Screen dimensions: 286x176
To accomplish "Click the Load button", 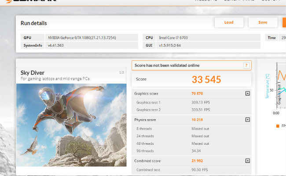I will point(229,22).
